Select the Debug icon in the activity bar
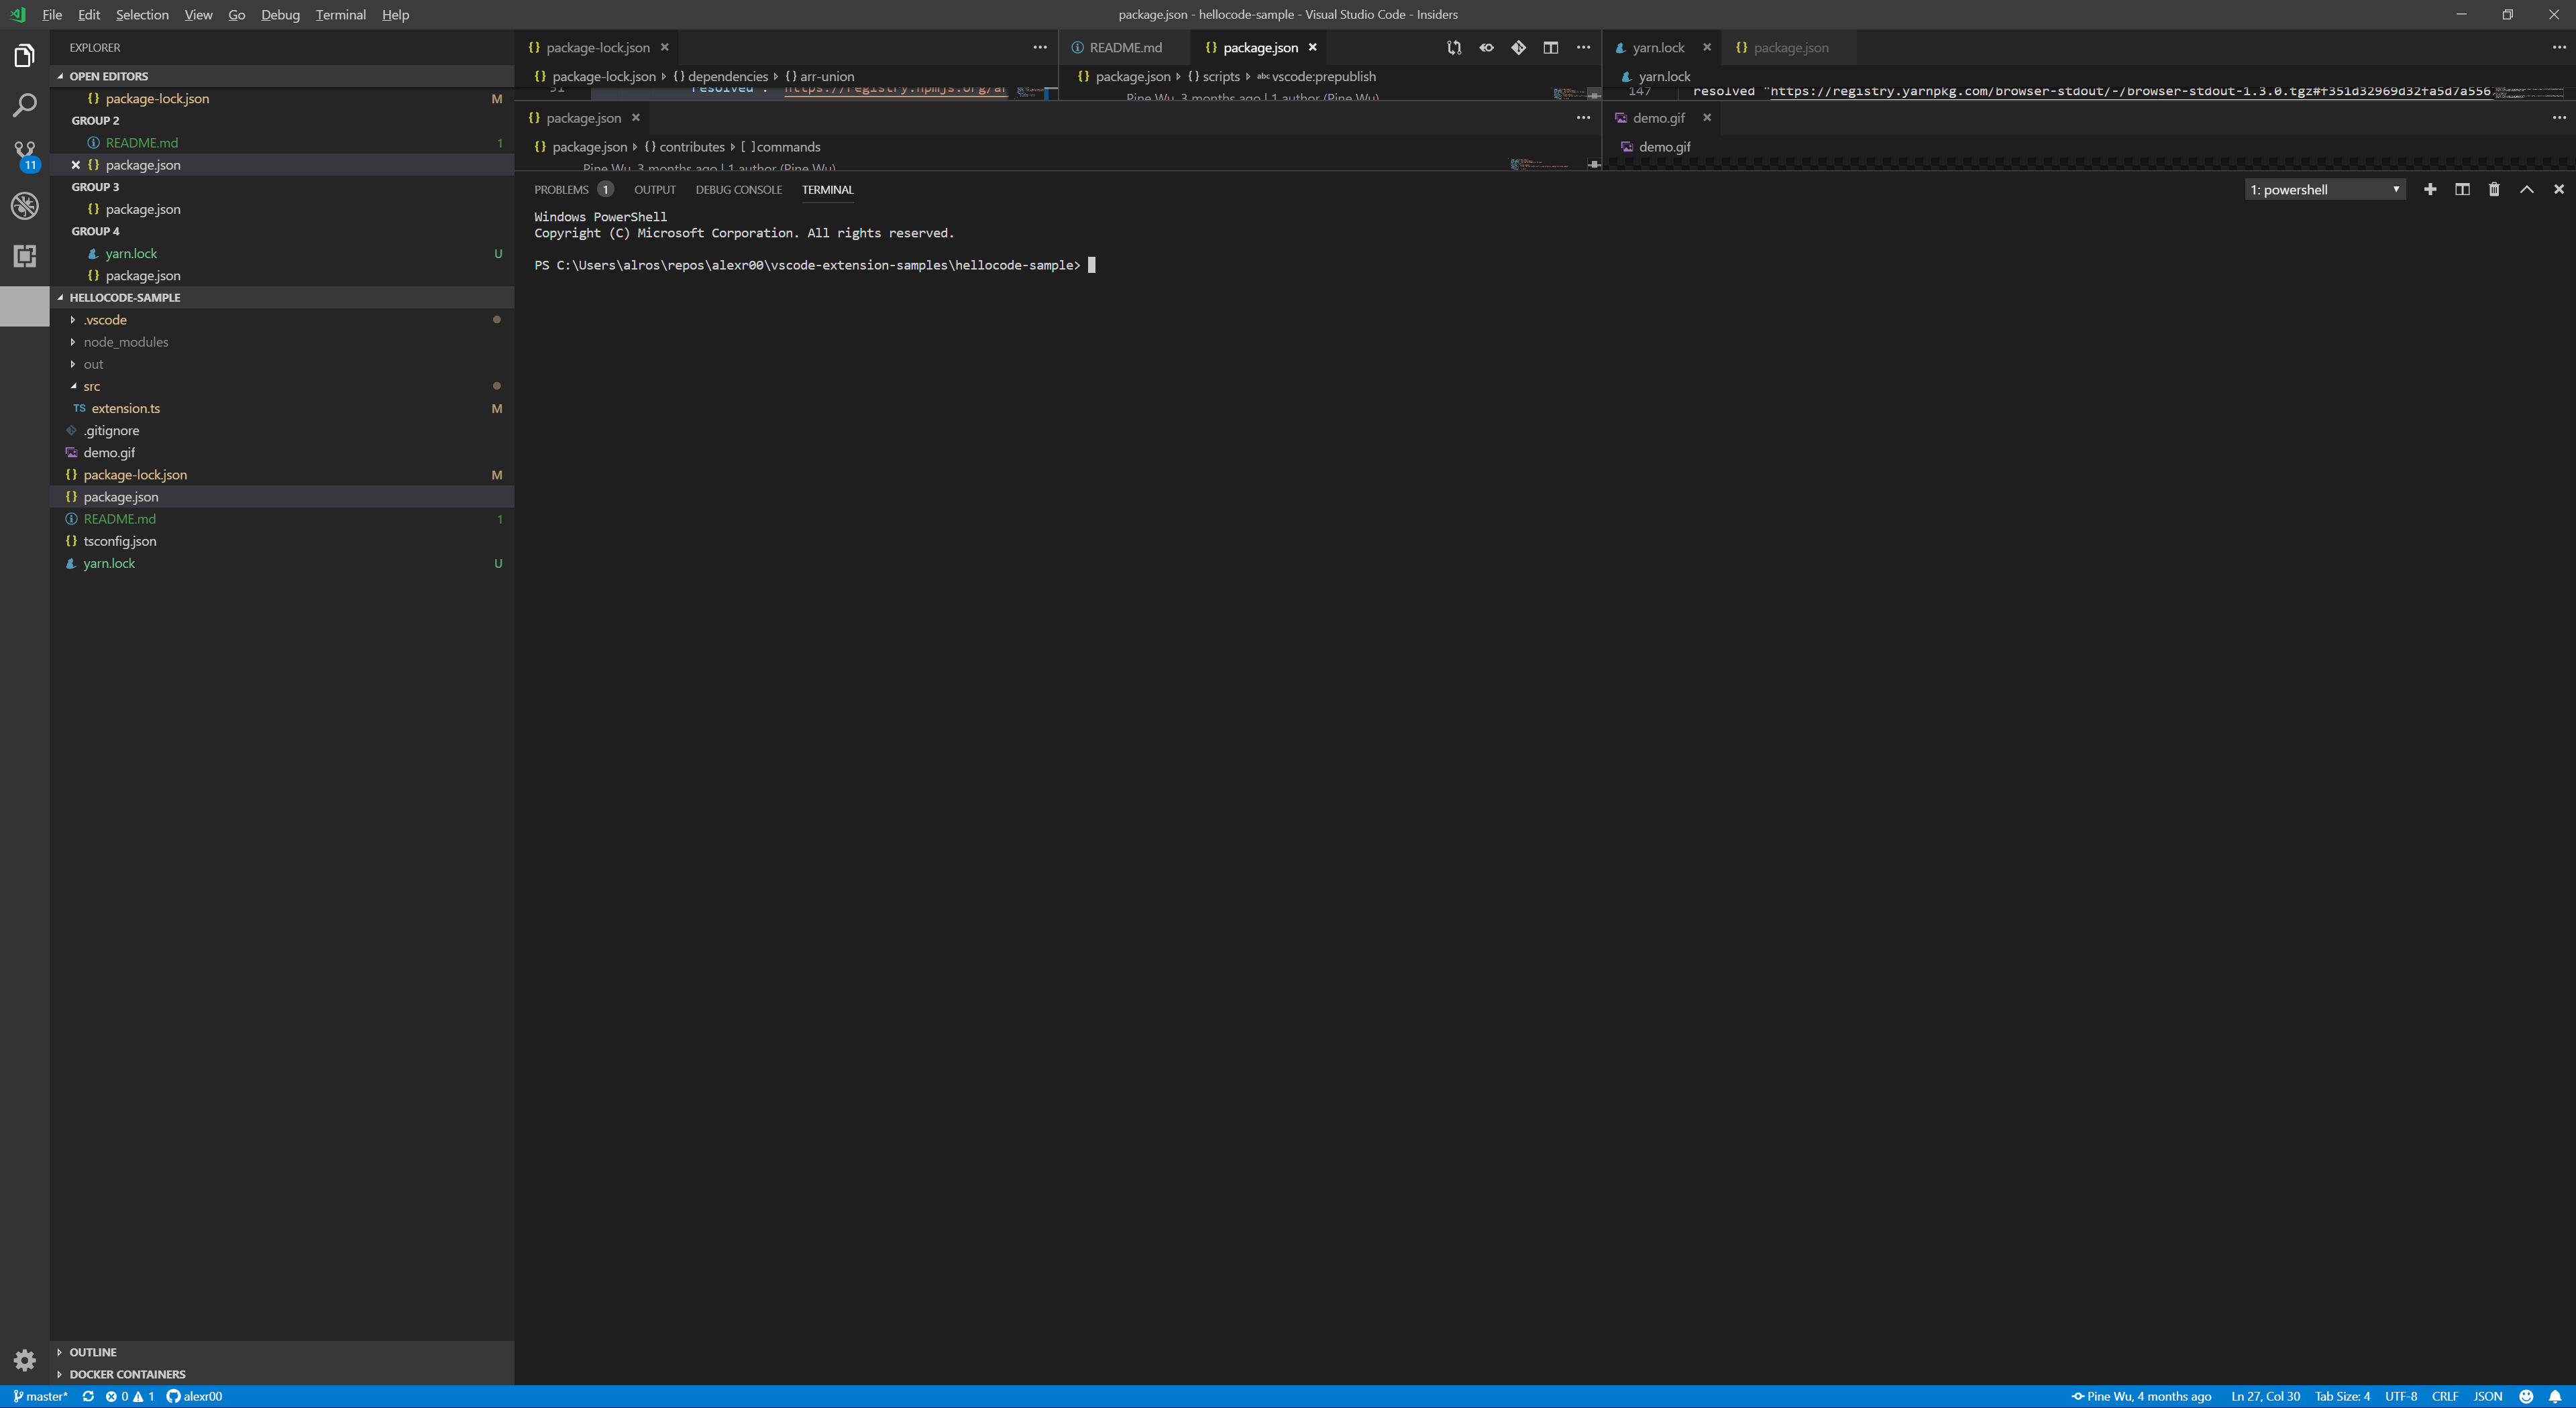 24,206
